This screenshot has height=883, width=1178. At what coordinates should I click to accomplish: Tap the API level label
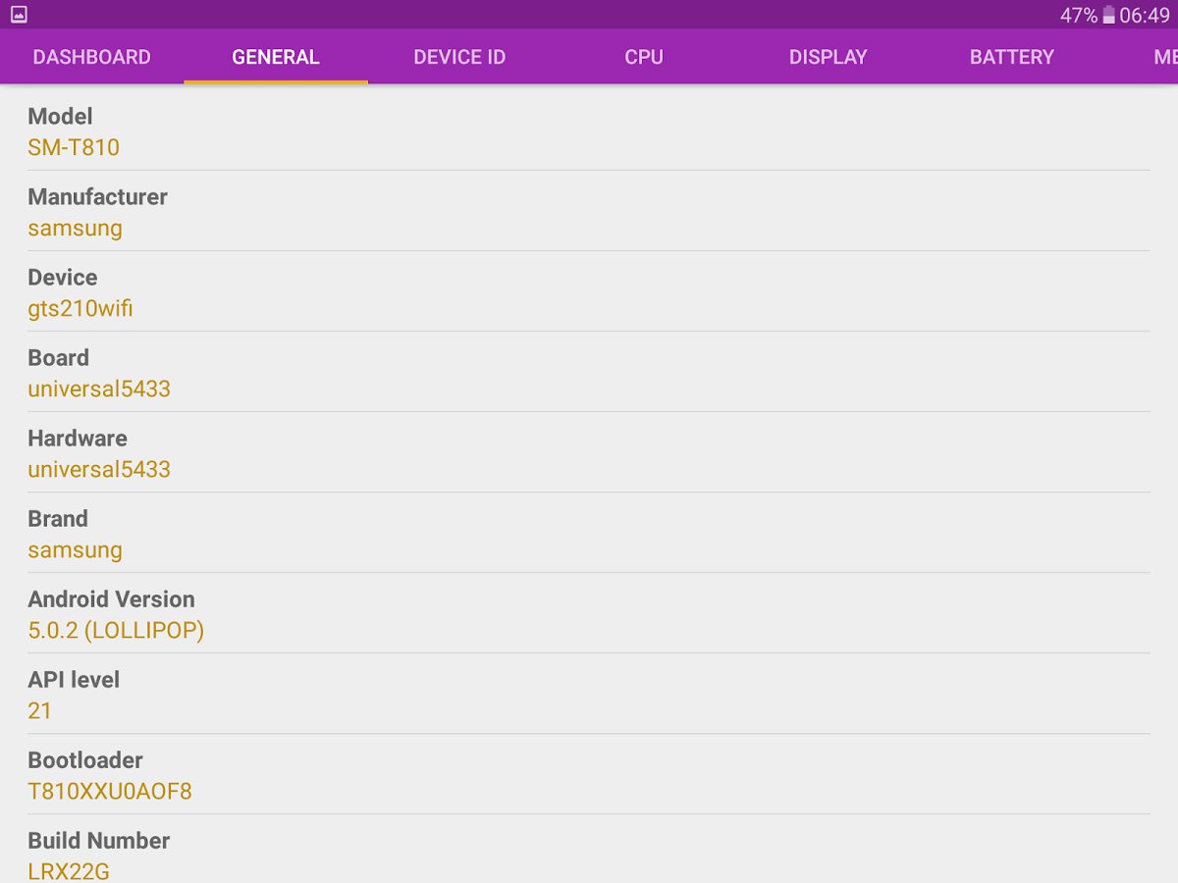[x=74, y=680]
